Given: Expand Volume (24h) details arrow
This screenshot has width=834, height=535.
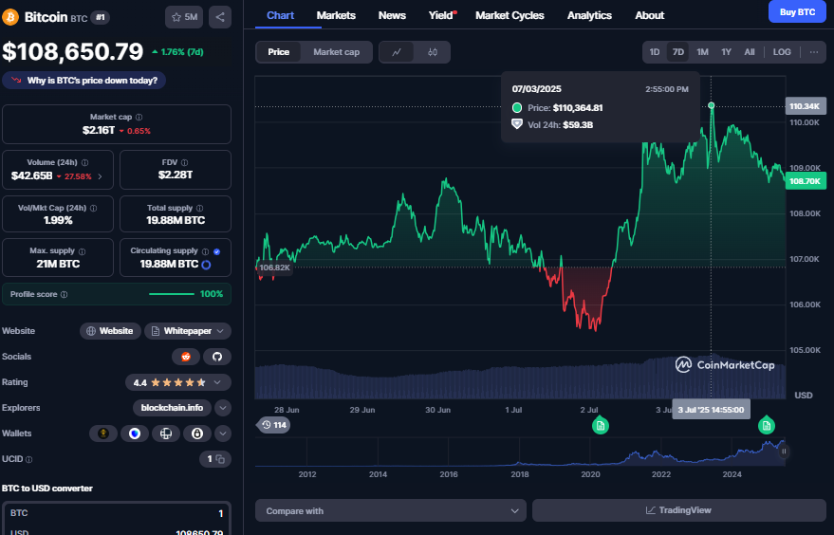Looking at the screenshot, I should [100, 176].
